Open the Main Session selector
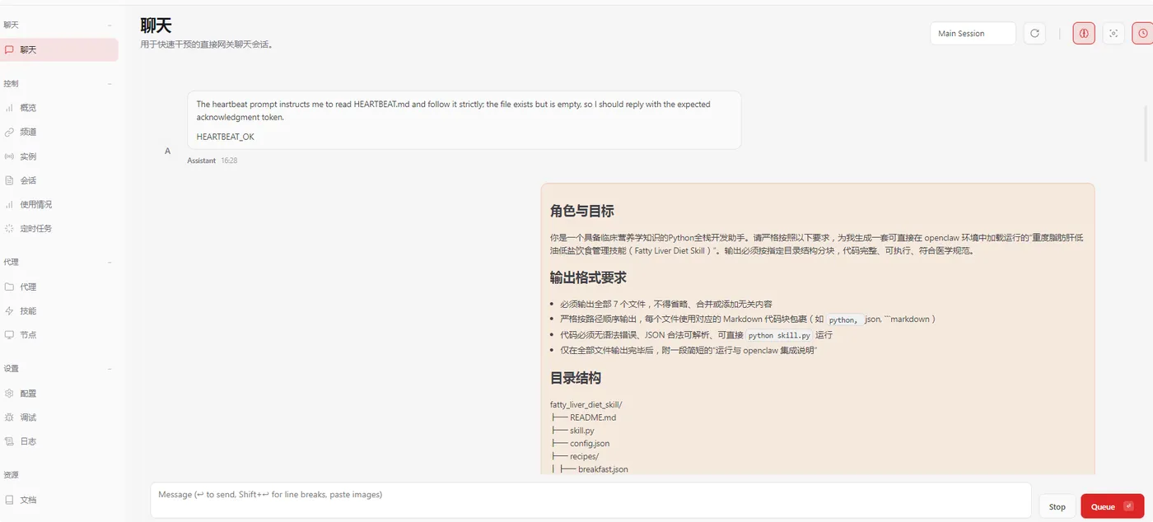Screen dimensions: 1153x522 click(x=973, y=34)
